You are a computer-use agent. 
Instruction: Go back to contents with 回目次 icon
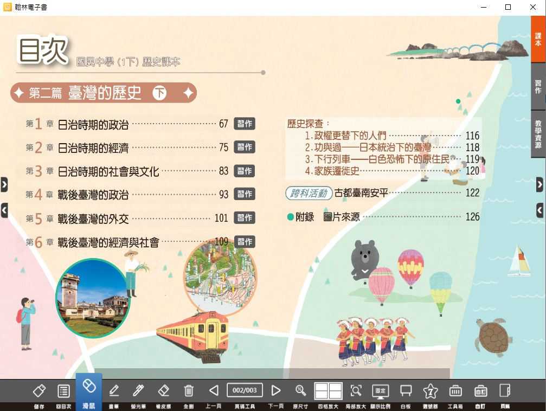point(63,391)
